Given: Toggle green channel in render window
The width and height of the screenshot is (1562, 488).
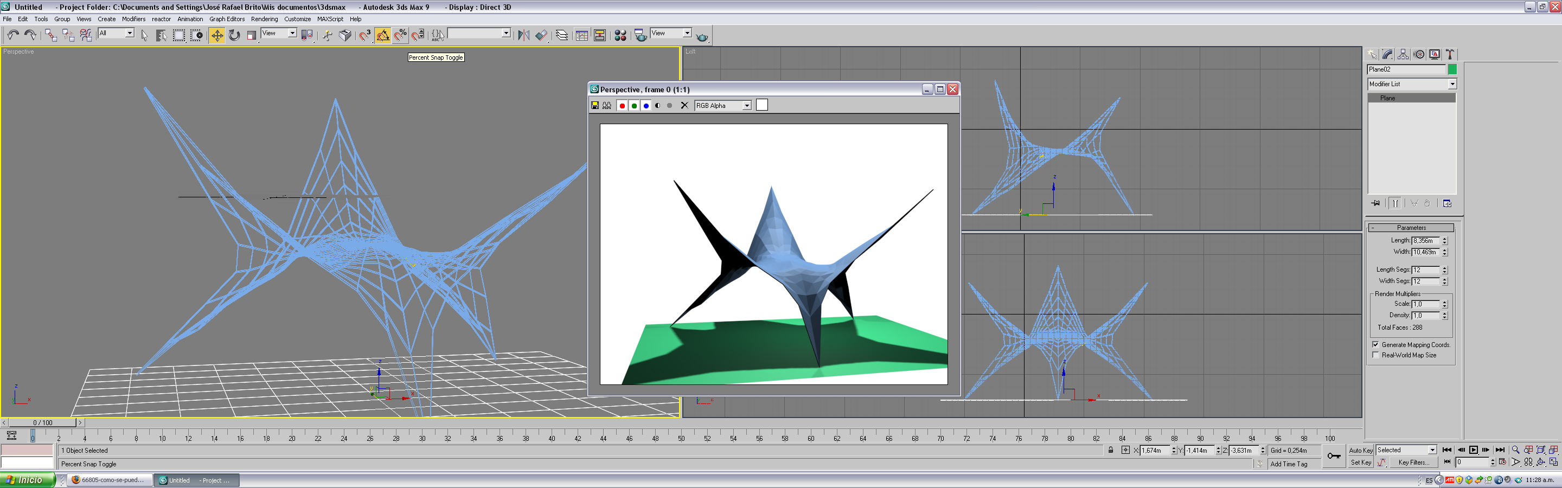Looking at the screenshot, I should tap(634, 106).
